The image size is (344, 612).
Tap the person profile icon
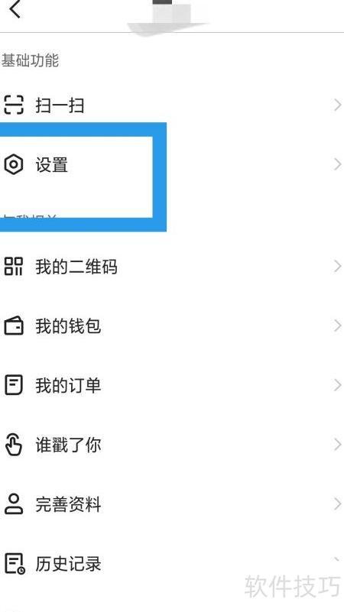(x=14, y=504)
